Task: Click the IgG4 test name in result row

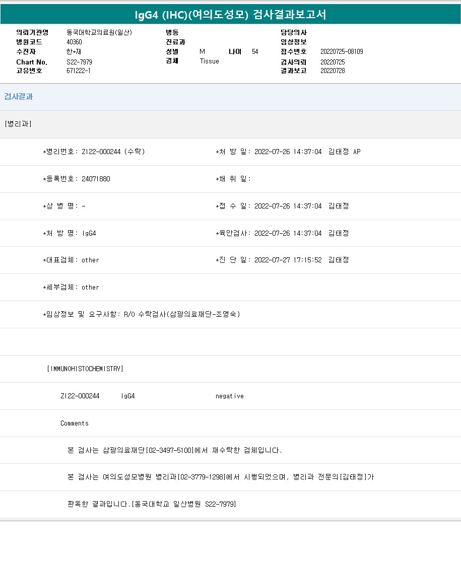Action: point(128,396)
